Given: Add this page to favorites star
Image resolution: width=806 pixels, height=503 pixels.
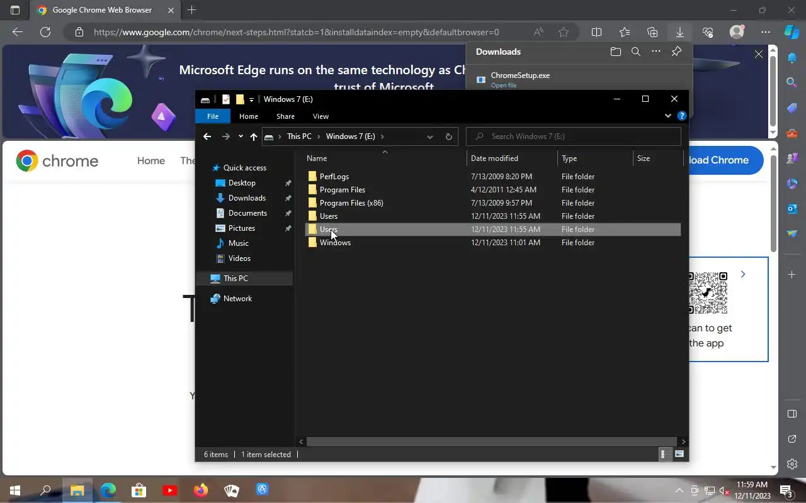Looking at the screenshot, I should tap(564, 32).
